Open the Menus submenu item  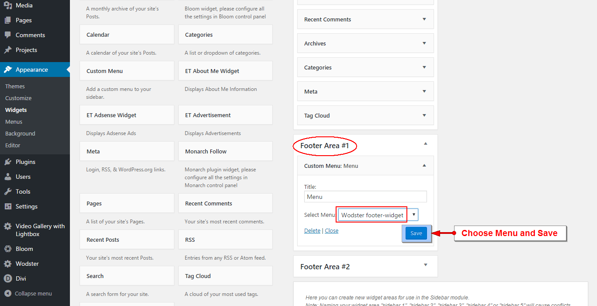click(14, 122)
